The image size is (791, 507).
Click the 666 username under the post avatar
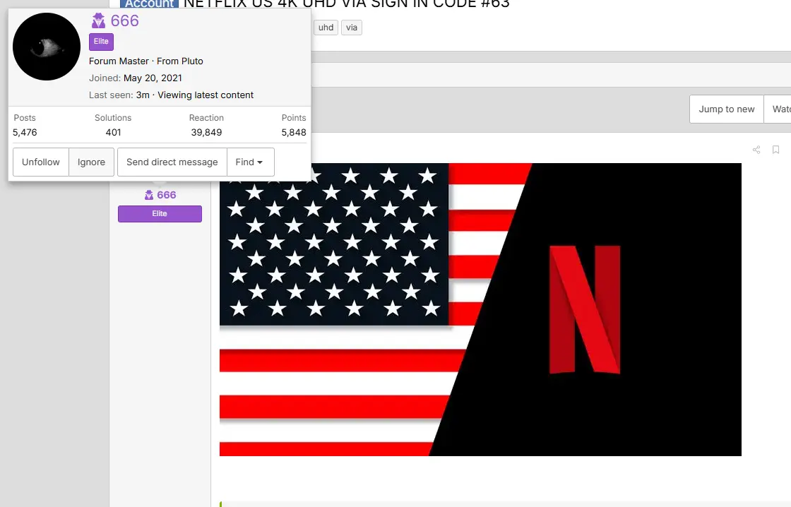[167, 195]
